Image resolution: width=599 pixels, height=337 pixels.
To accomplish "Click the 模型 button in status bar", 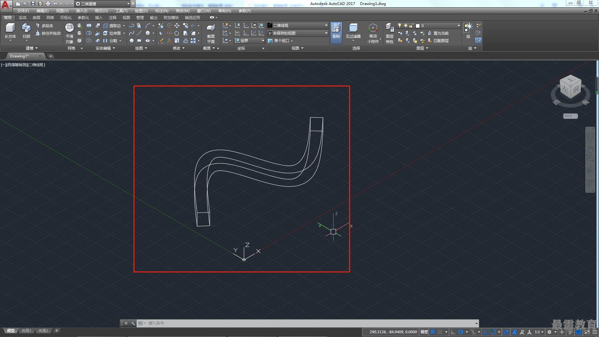I will pyautogui.click(x=424, y=332).
